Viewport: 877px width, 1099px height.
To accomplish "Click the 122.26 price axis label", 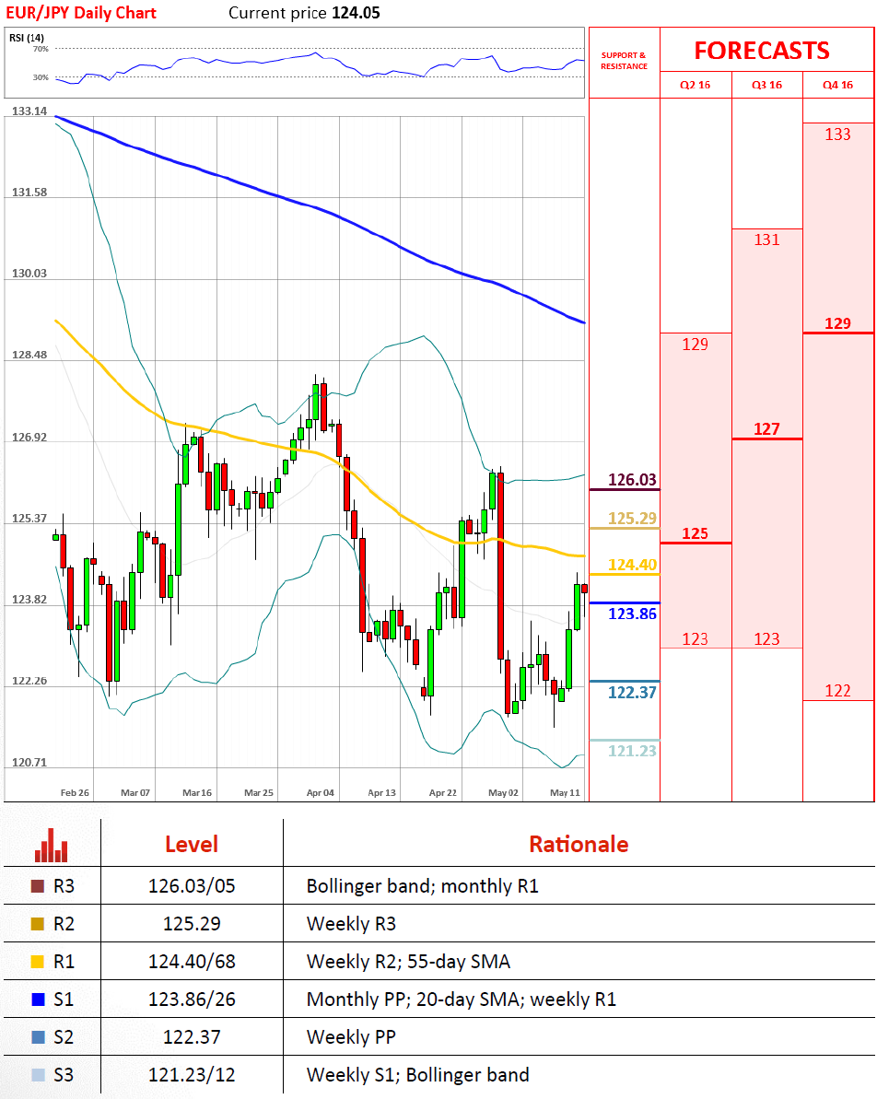I will (29, 682).
